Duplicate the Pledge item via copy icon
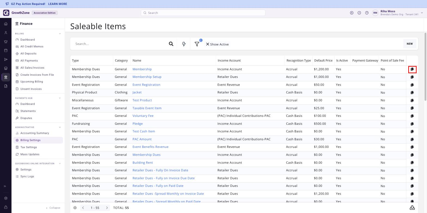Screen dimensions: 427x213 (x=412, y=124)
